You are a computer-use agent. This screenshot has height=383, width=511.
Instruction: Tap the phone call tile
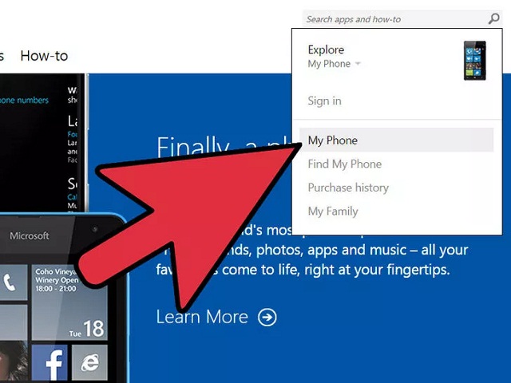tap(13, 282)
